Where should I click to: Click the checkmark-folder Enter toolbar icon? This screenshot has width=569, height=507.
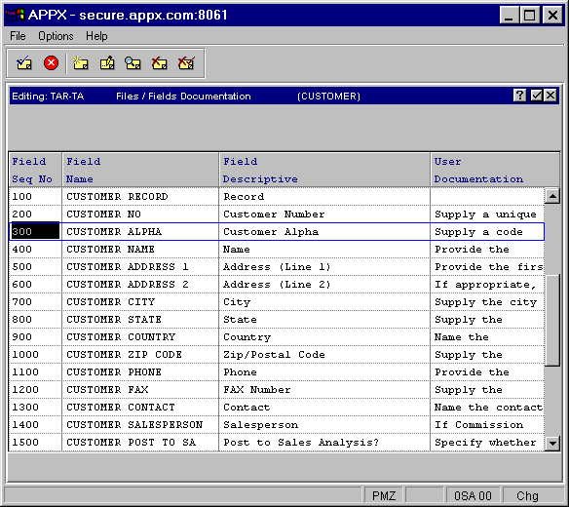[x=24, y=63]
